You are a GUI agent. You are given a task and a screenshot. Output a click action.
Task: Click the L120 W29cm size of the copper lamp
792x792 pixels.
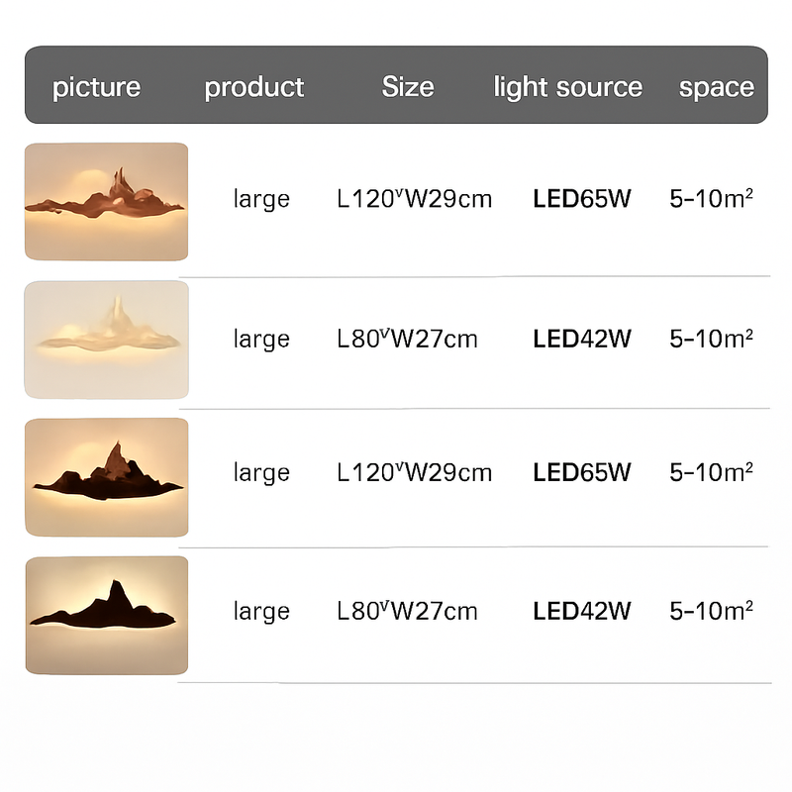pyautogui.click(x=415, y=199)
